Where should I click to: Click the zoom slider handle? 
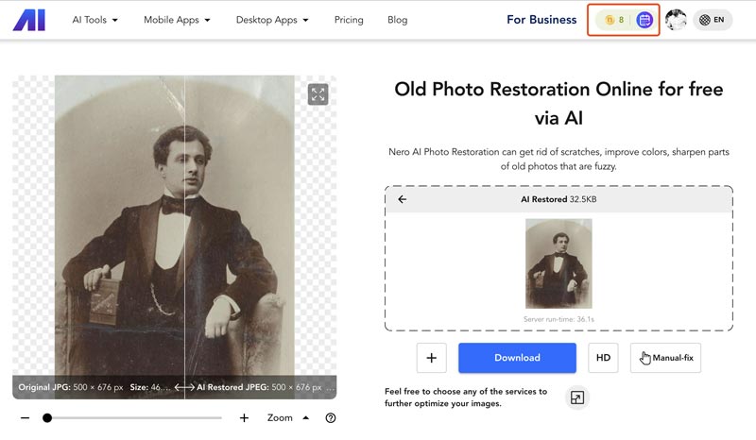[46, 418]
